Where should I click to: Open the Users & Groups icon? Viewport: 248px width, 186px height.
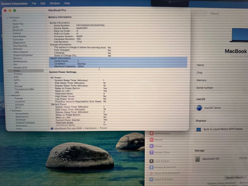tap(151, 179)
